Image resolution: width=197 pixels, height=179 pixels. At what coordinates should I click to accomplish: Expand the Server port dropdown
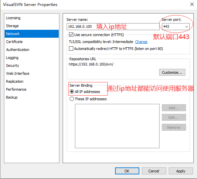pyautogui.click(x=187, y=26)
